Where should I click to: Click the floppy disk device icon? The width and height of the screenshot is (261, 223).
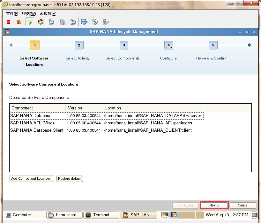click(84, 22)
